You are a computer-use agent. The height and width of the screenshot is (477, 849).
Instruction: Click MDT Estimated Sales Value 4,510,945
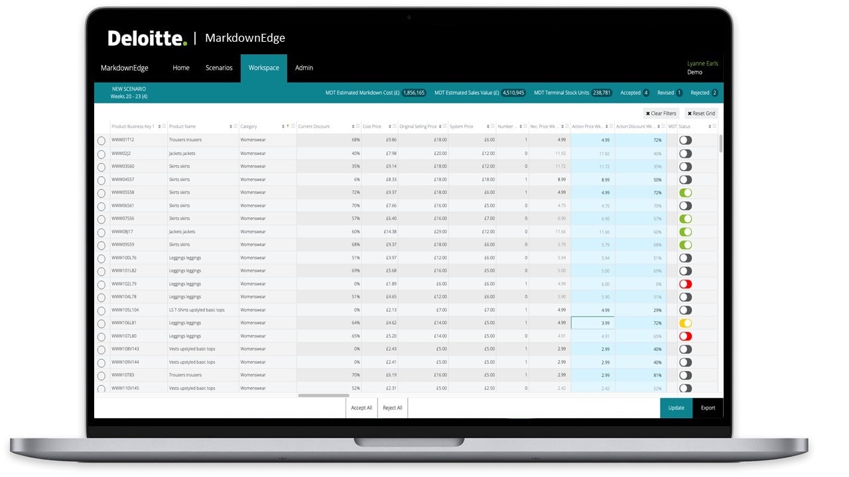[x=513, y=93]
